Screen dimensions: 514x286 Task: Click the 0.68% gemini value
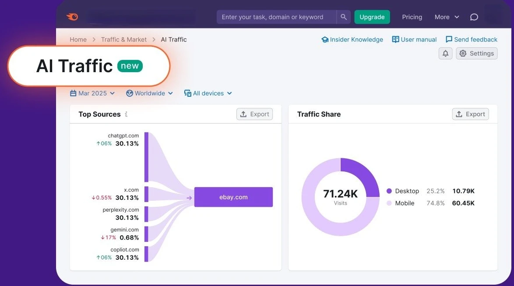coord(129,237)
